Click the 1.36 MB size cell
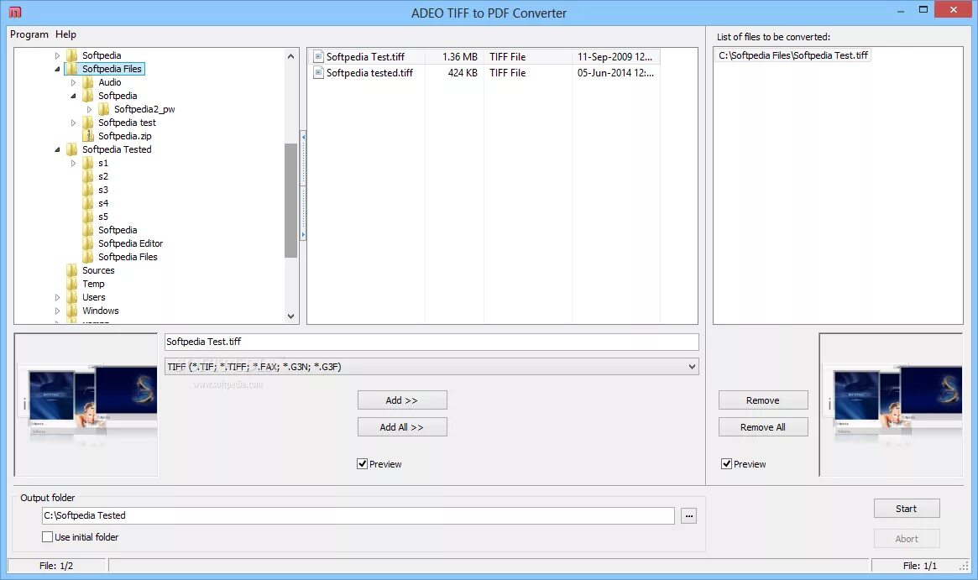The height and width of the screenshot is (580, 978). (460, 57)
